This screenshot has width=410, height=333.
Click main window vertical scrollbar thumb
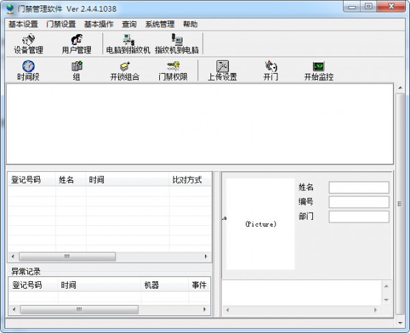(x=400, y=204)
